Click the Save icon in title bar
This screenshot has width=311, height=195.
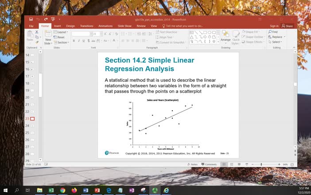point(31,19)
